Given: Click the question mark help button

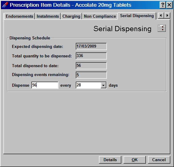Looking at the screenshot, I should 163,5.
